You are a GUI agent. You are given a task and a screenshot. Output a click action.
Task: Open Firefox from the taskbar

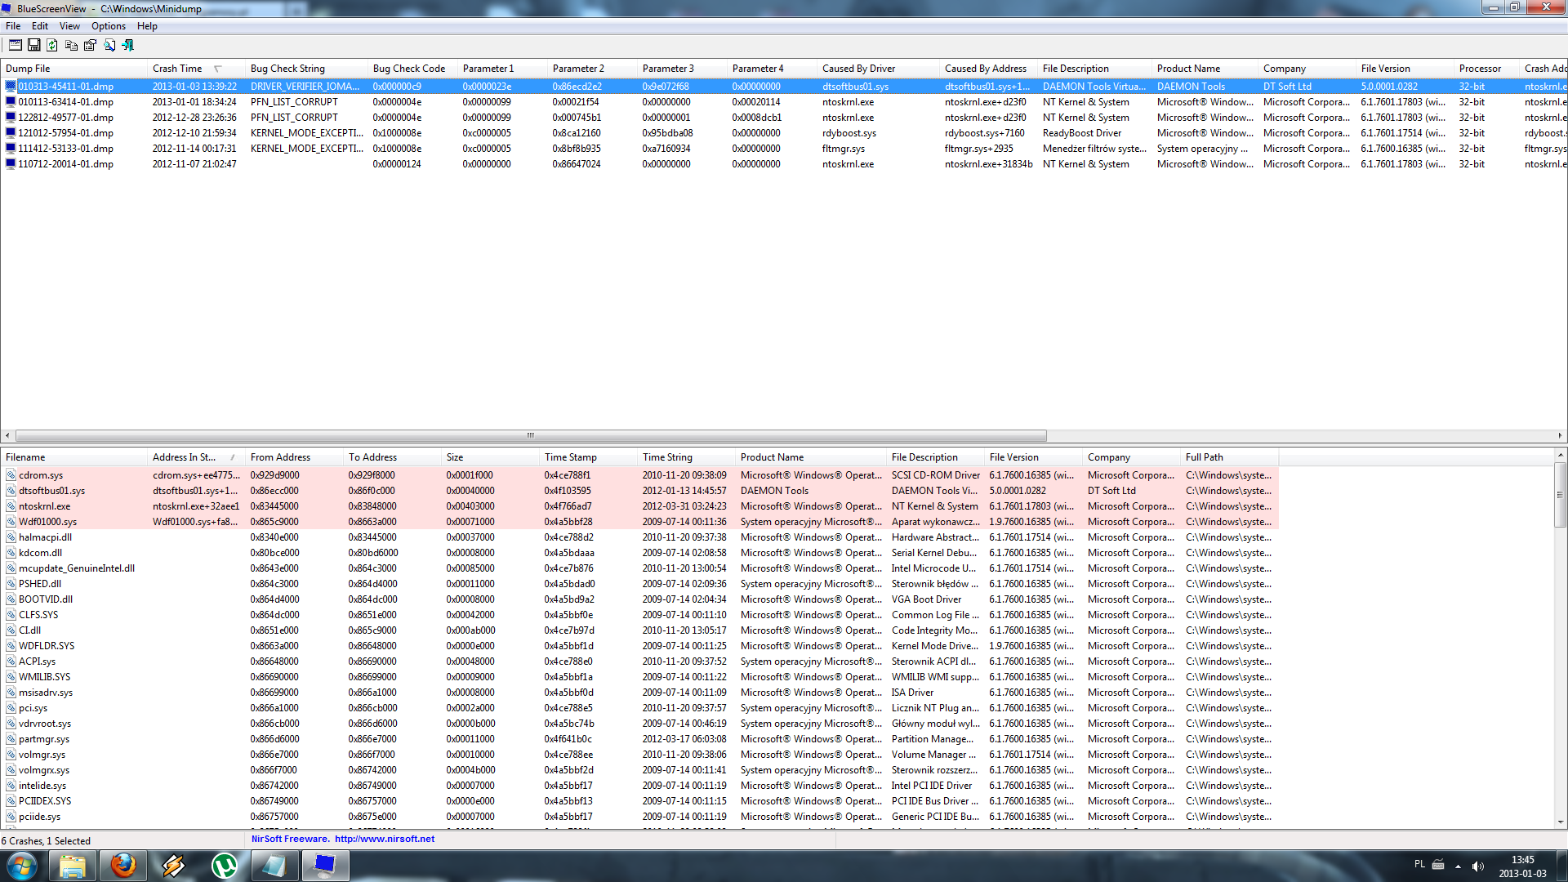point(123,866)
